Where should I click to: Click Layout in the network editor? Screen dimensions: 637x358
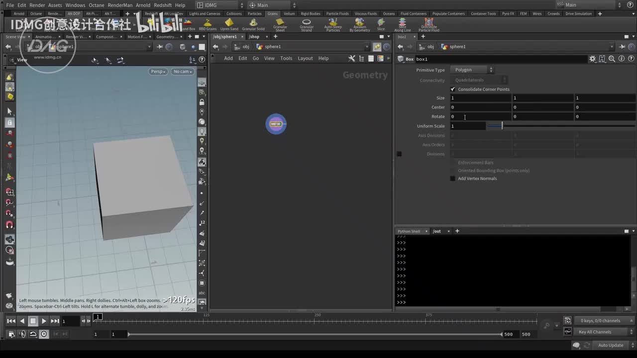[x=305, y=58]
